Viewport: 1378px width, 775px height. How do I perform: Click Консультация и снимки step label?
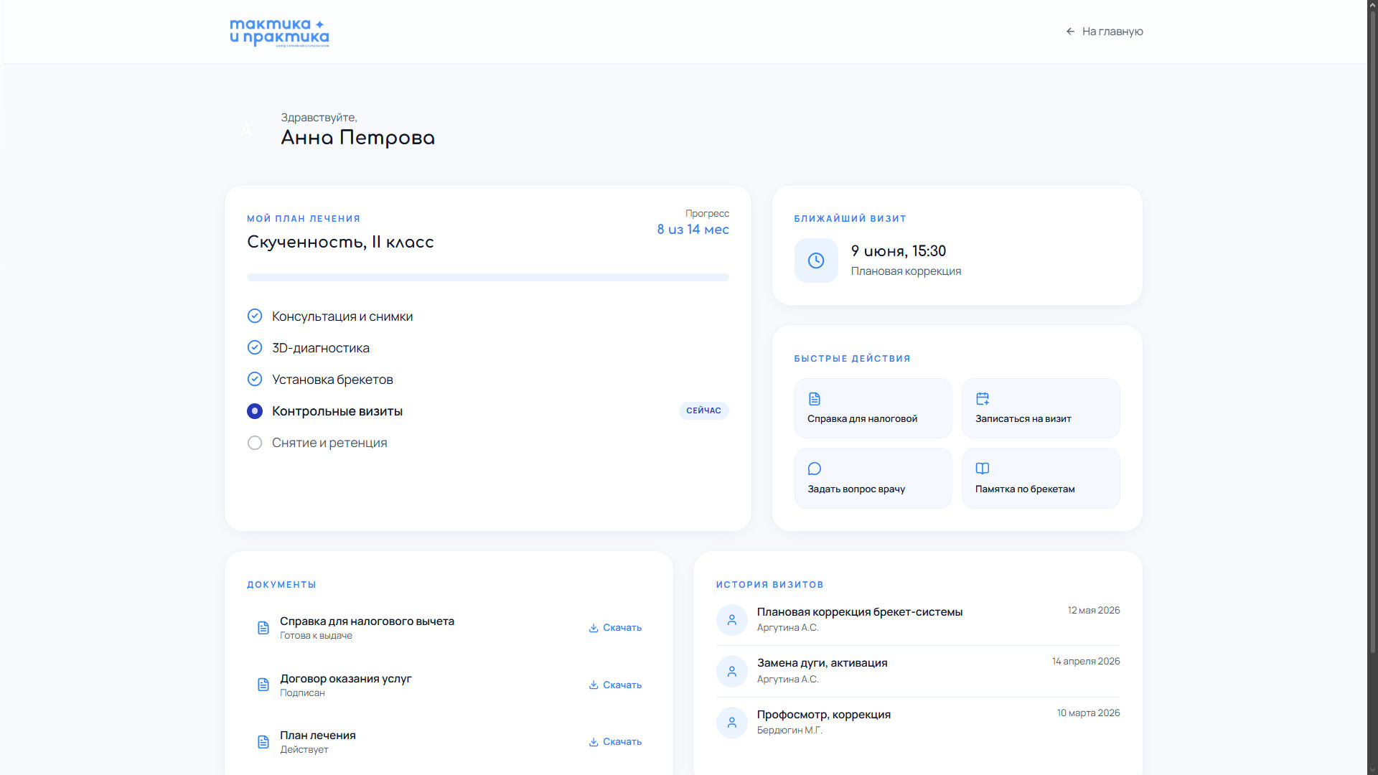click(x=342, y=316)
